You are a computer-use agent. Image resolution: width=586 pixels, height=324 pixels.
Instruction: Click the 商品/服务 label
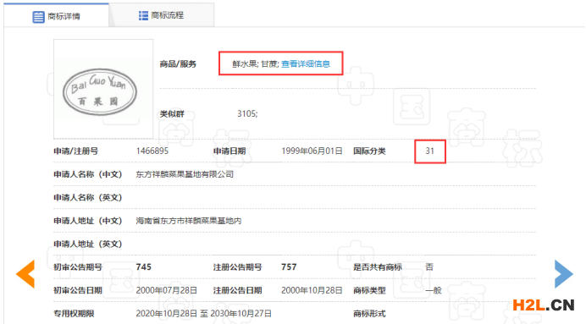pos(178,63)
